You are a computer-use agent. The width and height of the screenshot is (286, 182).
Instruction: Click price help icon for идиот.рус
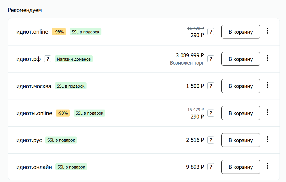pyautogui.click(x=211, y=140)
